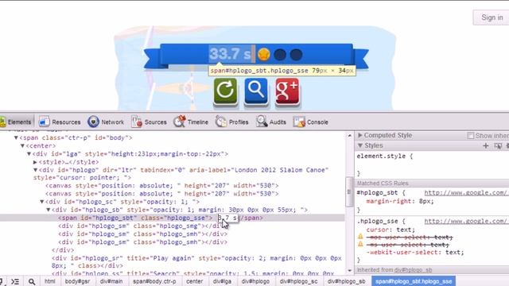
Task: Click the red Google+ share icon
Action: pos(287,91)
